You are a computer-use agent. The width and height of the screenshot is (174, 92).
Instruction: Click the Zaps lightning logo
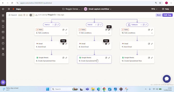[x=13, y=9]
